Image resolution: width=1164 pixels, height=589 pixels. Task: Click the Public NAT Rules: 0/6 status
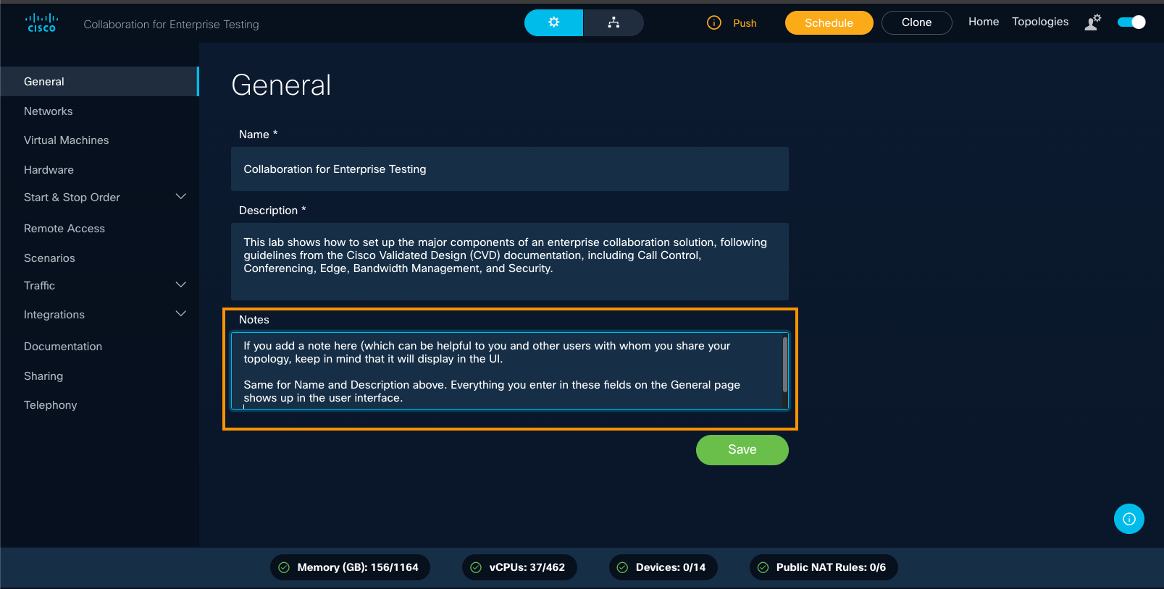pyautogui.click(x=824, y=567)
